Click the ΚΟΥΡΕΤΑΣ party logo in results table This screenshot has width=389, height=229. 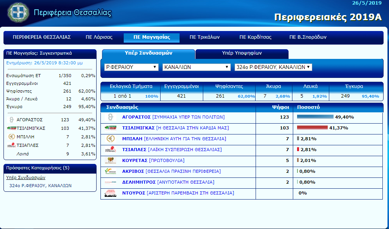pos(110,160)
